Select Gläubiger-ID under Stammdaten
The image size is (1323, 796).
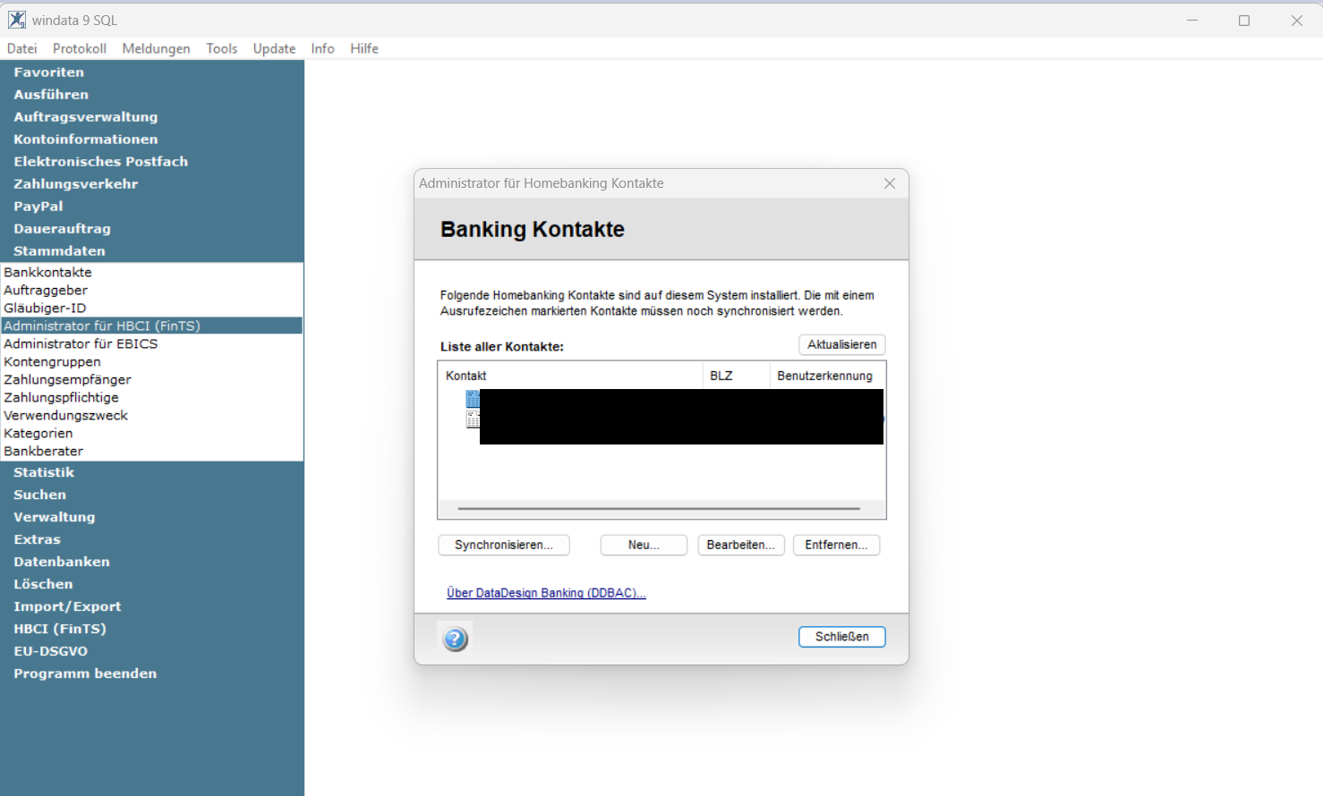pyautogui.click(x=151, y=308)
